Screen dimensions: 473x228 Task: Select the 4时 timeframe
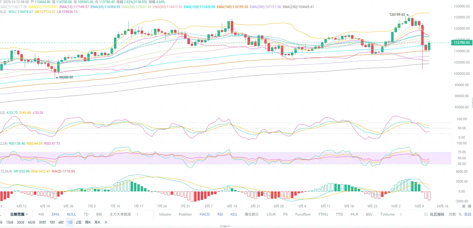(x=61, y=222)
